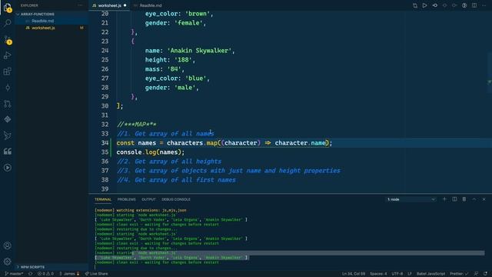Start a Live Share session from the status bar
The width and height of the screenshot is (492, 277).
[96, 274]
